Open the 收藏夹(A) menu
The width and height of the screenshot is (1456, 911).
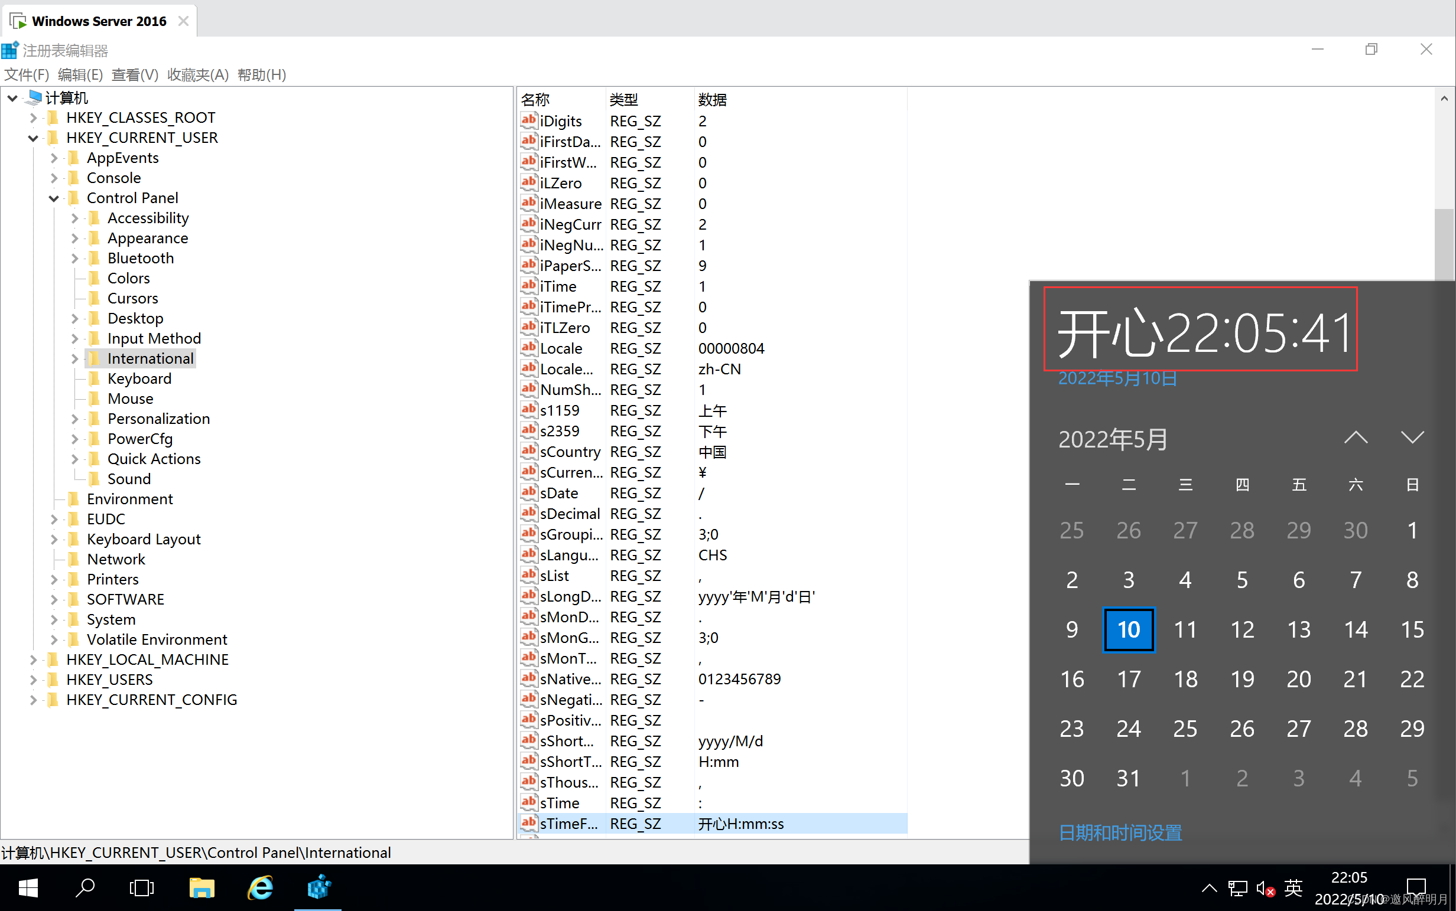click(x=198, y=75)
